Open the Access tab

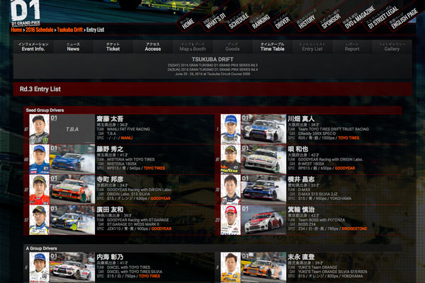[152, 47]
